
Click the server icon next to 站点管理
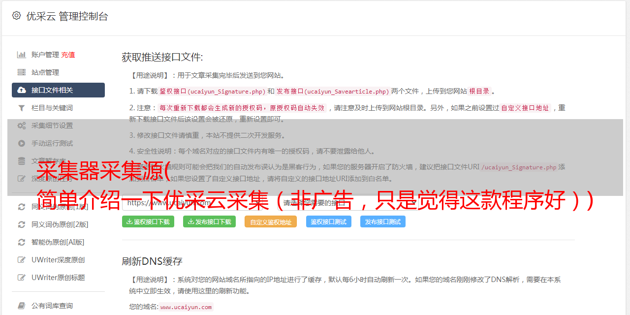click(22, 72)
